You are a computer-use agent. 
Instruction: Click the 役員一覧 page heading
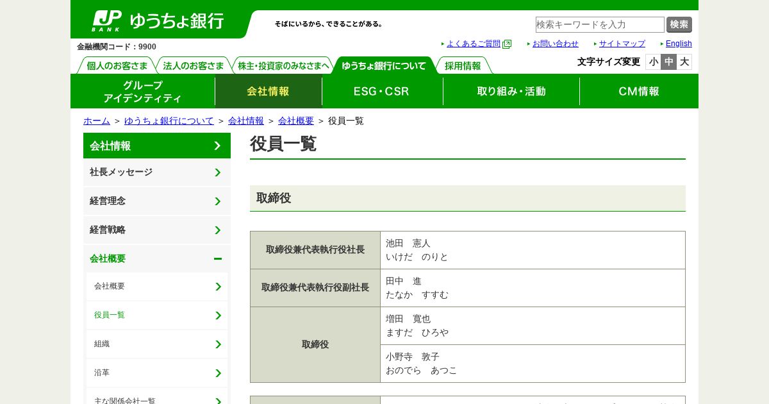(283, 144)
